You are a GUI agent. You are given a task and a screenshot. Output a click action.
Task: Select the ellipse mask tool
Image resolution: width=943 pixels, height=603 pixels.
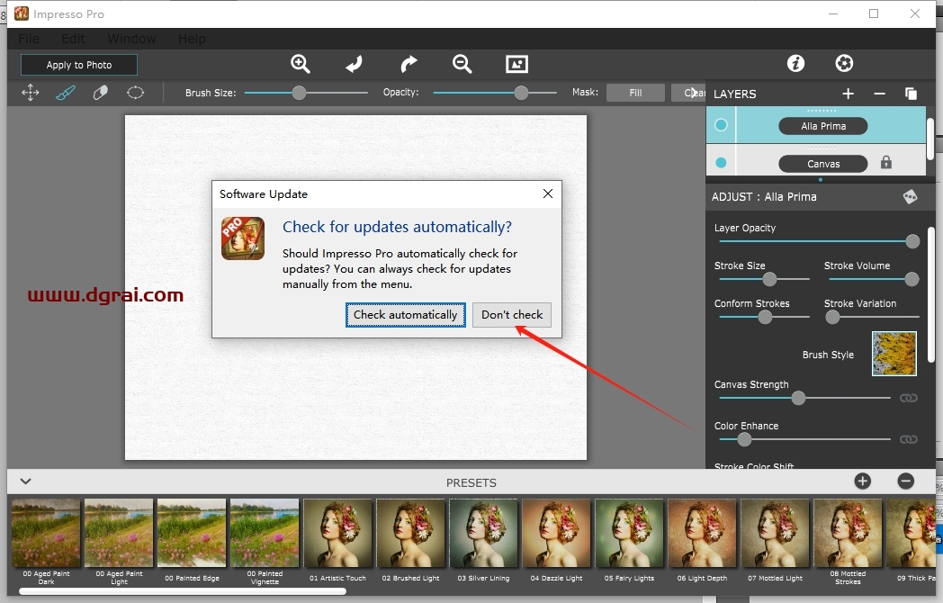coord(135,93)
